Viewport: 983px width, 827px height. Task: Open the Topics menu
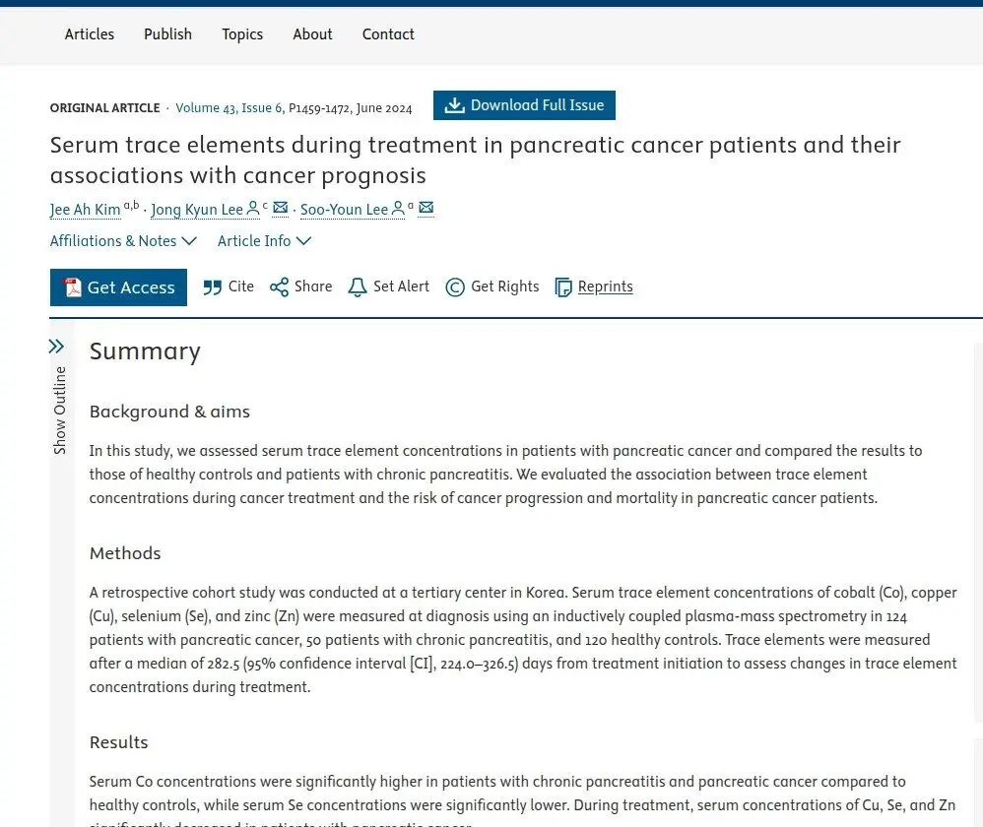tap(242, 34)
